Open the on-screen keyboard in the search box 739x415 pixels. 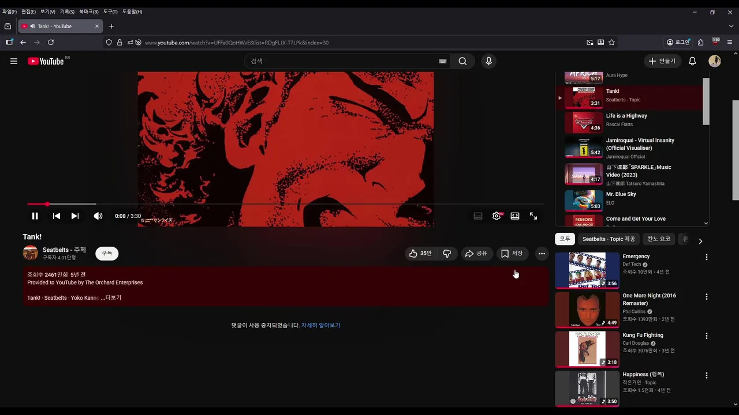point(443,61)
